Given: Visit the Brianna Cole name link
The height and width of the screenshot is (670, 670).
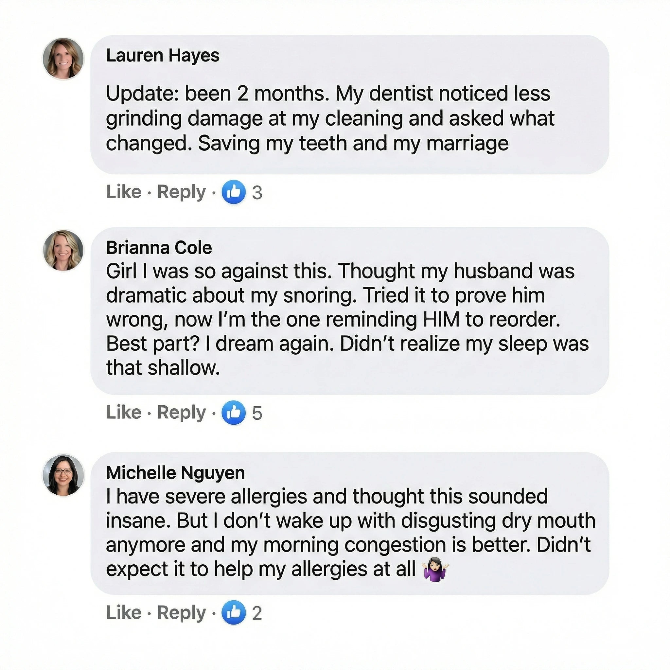Looking at the screenshot, I should (159, 248).
